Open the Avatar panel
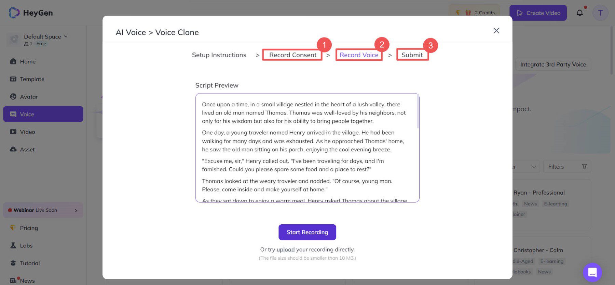 coord(29,96)
